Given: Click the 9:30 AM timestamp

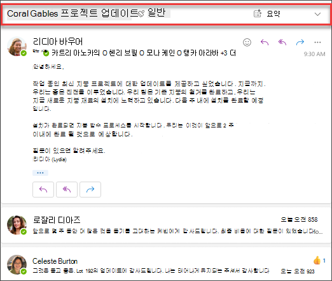Looking at the screenshot, I should coord(314,54).
